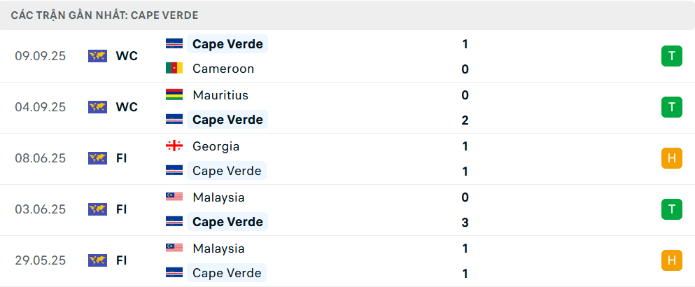This screenshot has height=287, width=695.
Task: Click world map icon for 08.06.25 match
Action: pos(97,158)
